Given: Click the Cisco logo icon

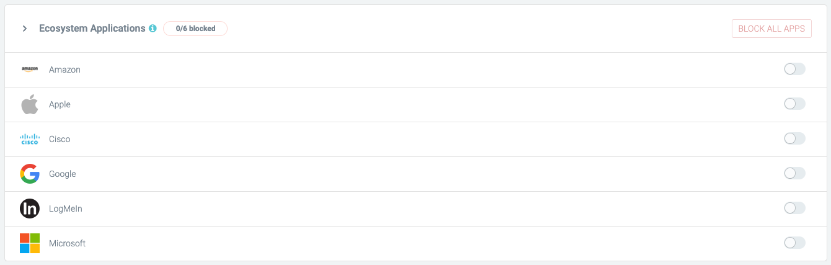Looking at the screenshot, I should (30, 139).
